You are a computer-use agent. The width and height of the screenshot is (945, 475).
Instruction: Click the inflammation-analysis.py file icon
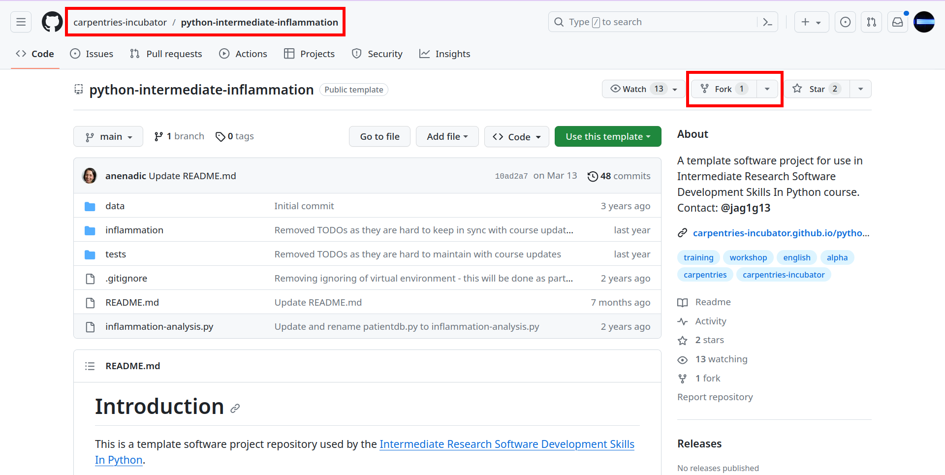[90, 327]
